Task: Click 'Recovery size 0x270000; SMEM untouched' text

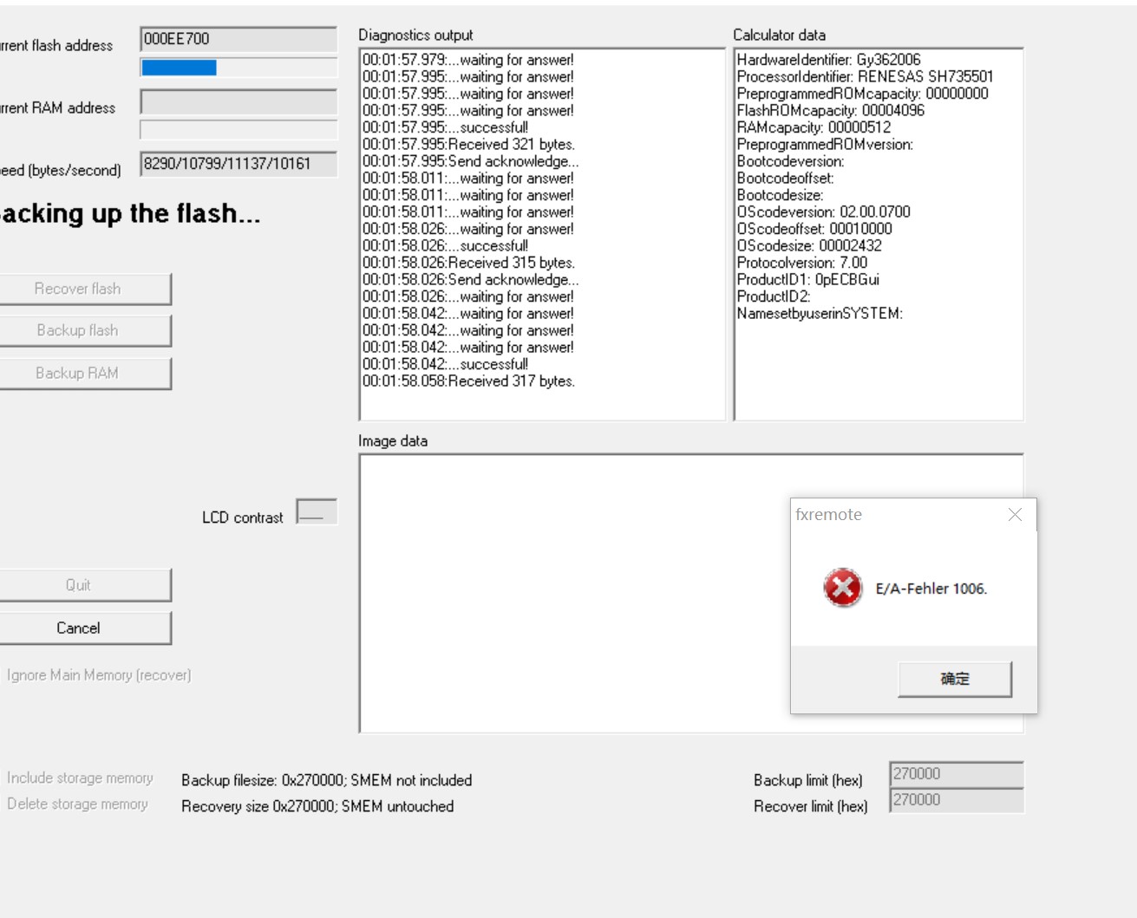Action: pyautogui.click(x=317, y=806)
